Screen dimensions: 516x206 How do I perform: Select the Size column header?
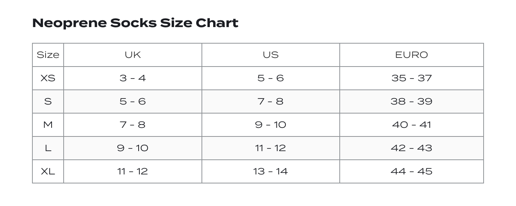[48, 55]
